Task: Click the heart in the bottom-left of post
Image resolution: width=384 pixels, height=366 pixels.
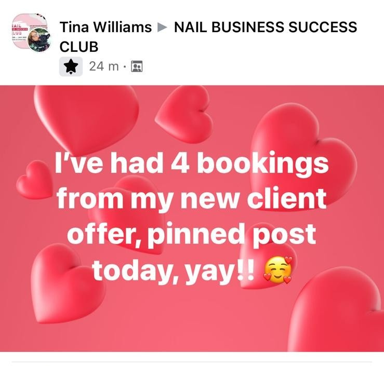Action: click(x=68, y=283)
